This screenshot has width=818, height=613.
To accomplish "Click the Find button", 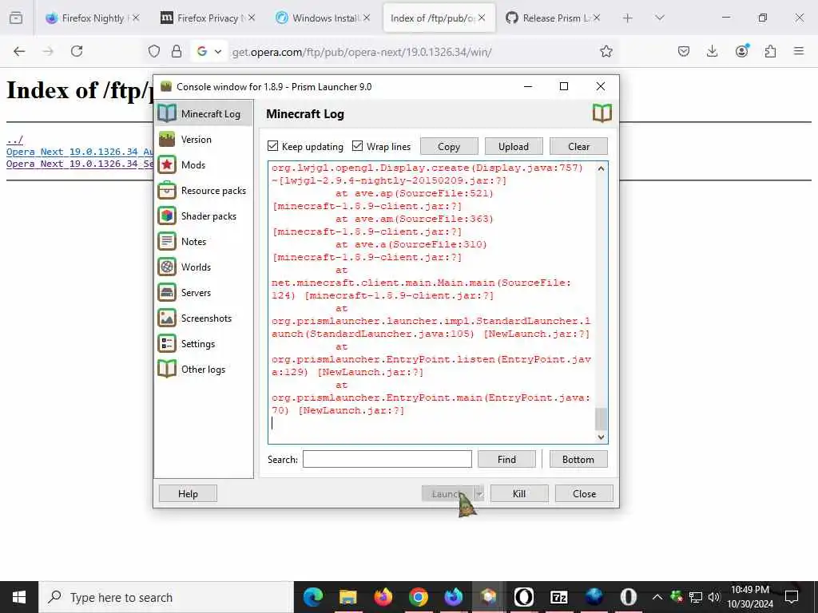I will [506, 459].
